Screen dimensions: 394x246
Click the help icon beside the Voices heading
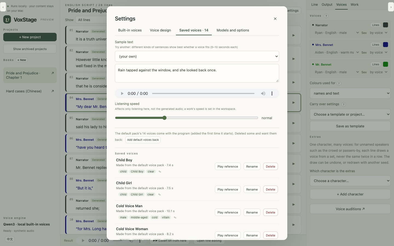coord(326,16)
